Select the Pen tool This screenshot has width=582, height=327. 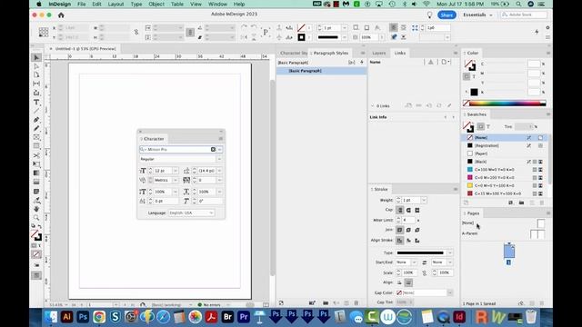point(36,120)
